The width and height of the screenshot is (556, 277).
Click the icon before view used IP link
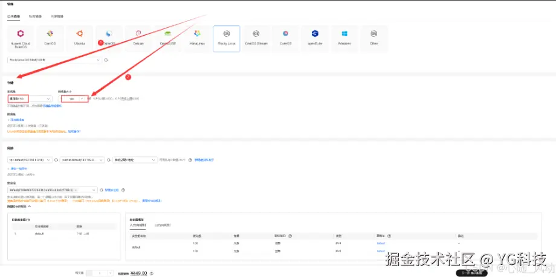coord(190,160)
